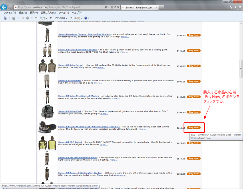This screenshot has width=243, height=189.
Task: Open the Simms G3 Guide Vest link
Action: (x=69, y=111)
